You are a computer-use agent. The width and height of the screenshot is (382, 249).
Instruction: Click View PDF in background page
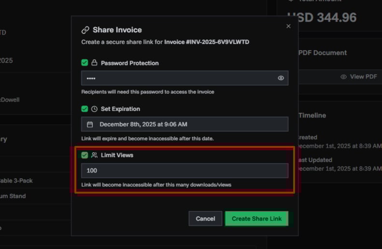pyautogui.click(x=364, y=77)
